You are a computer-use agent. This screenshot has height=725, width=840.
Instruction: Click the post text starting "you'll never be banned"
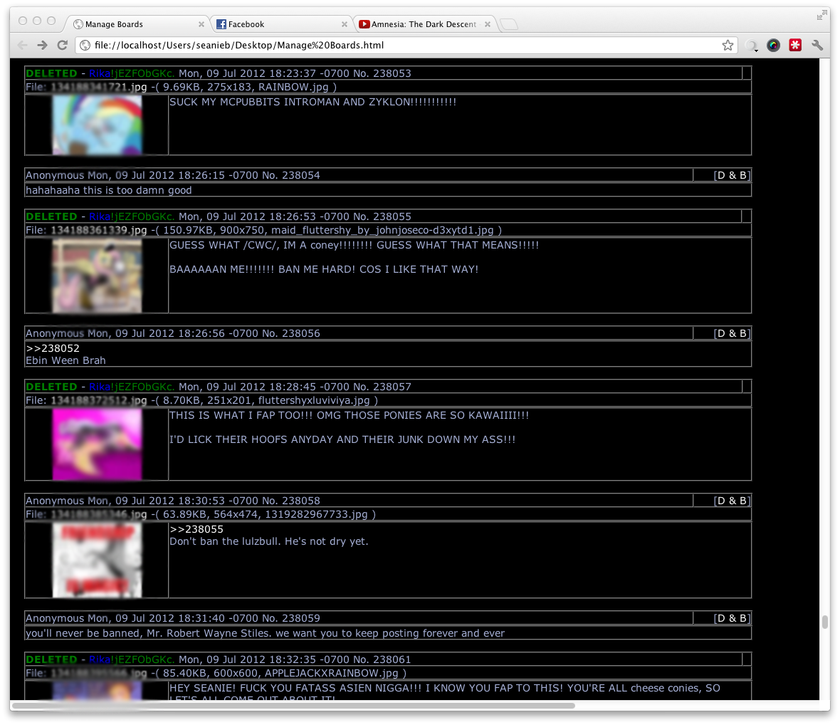point(266,633)
